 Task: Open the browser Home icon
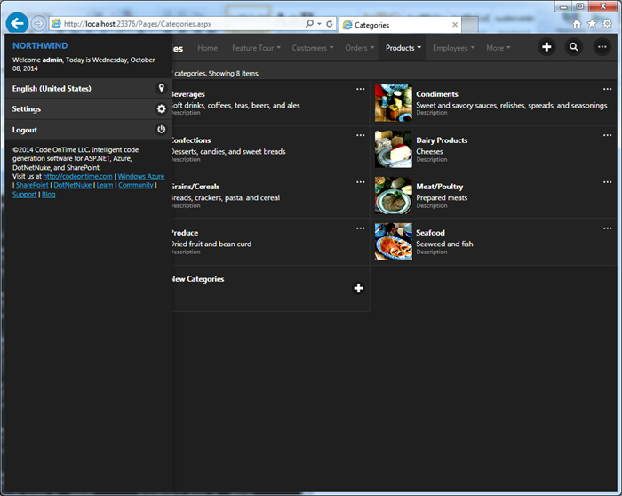577,24
